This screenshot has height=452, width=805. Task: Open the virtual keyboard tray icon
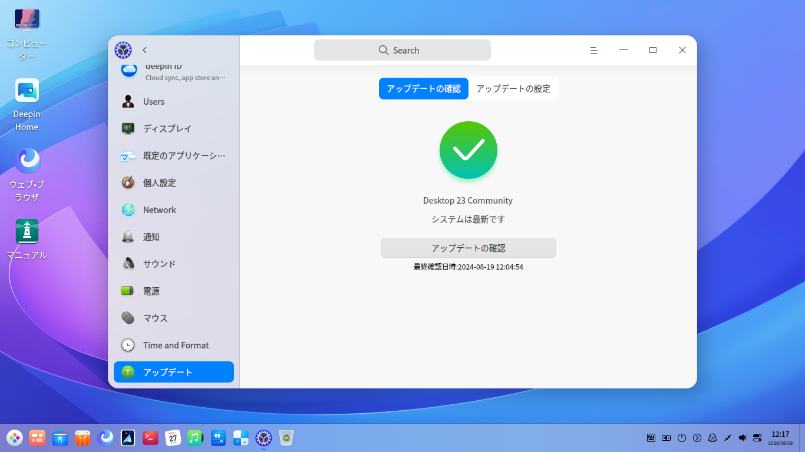[651, 438]
